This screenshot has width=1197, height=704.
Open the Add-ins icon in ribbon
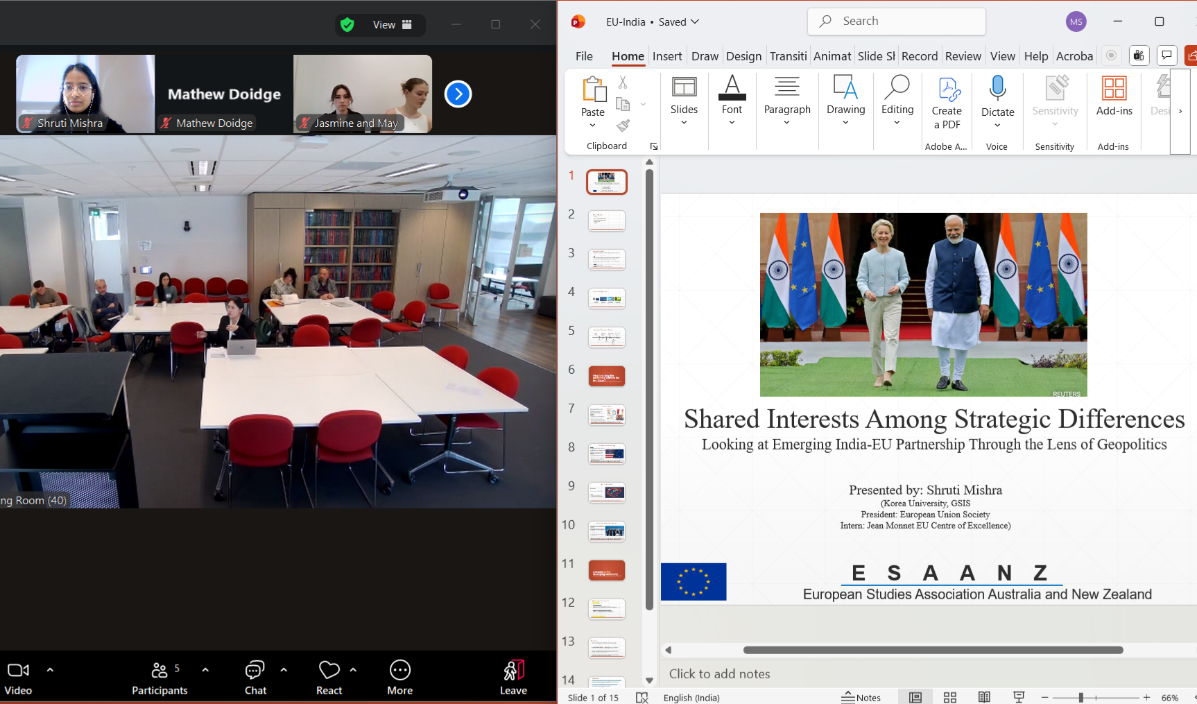1114,89
